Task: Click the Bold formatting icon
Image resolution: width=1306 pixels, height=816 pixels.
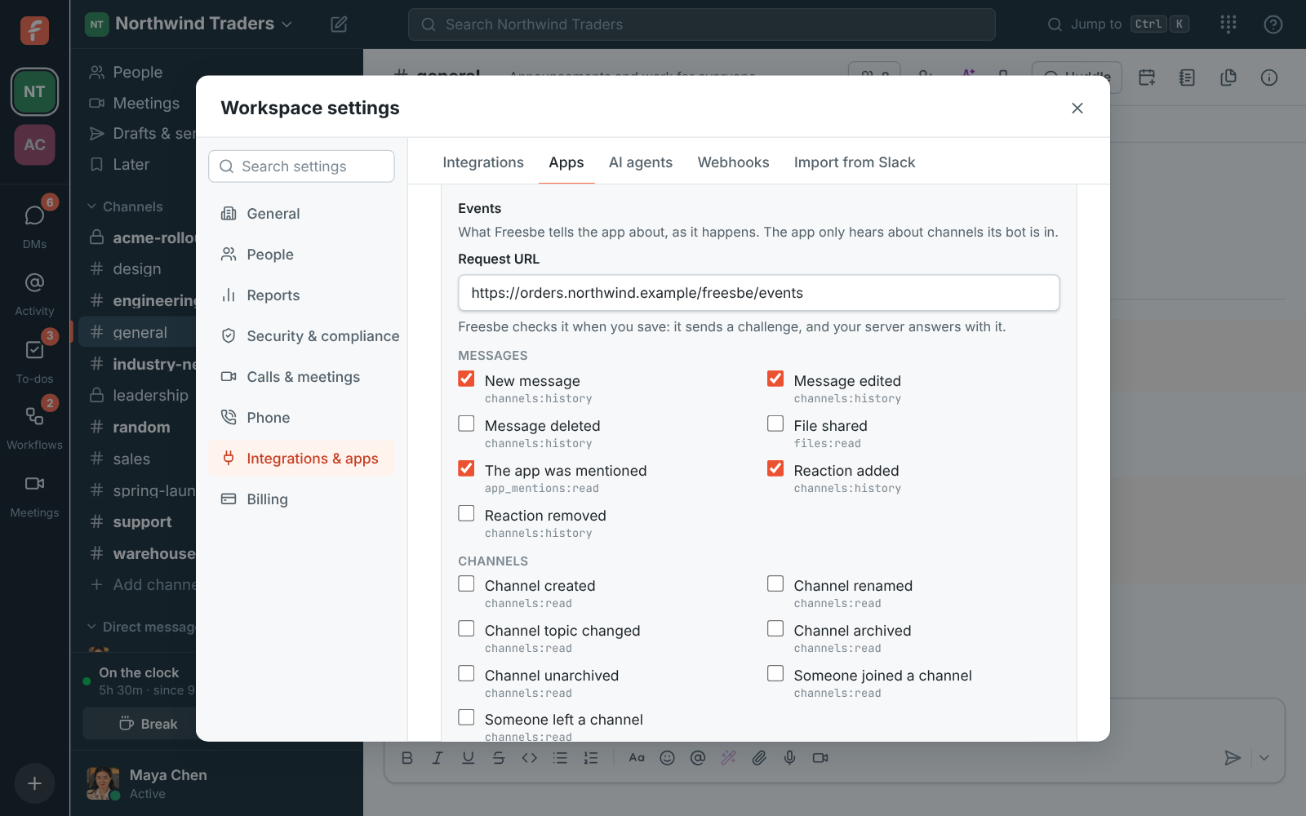Action: pos(407,758)
